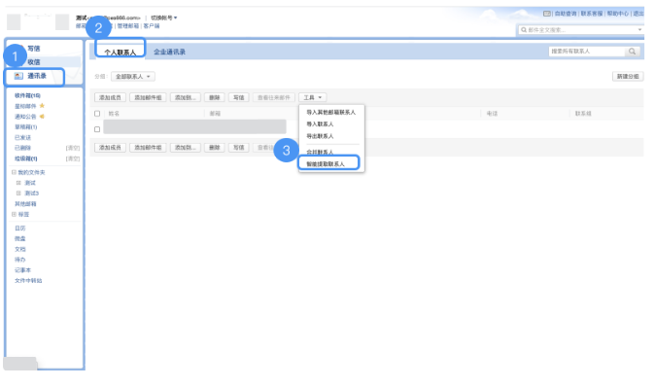Switch to the 企业通讯录 tab
The width and height of the screenshot is (654, 387).
(169, 52)
